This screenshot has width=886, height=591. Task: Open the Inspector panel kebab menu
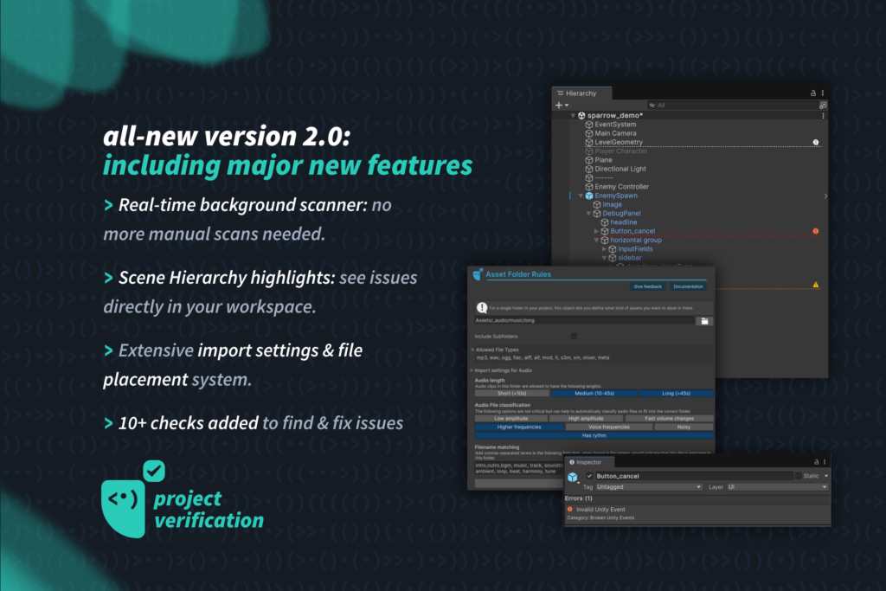point(825,462)
